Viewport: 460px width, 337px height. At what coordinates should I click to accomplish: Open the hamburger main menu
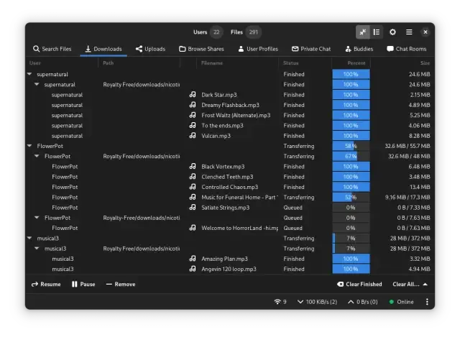pyautogui.click(x=409, y=32)
